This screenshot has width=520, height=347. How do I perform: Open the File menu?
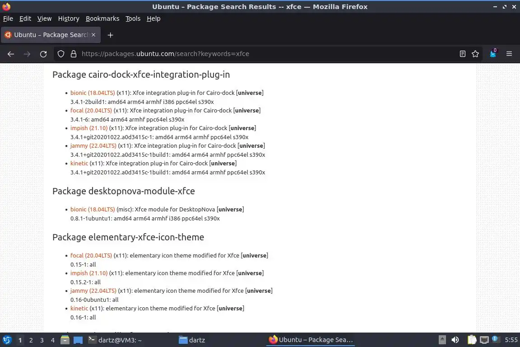pyautogui.click(x=8, y=19)
